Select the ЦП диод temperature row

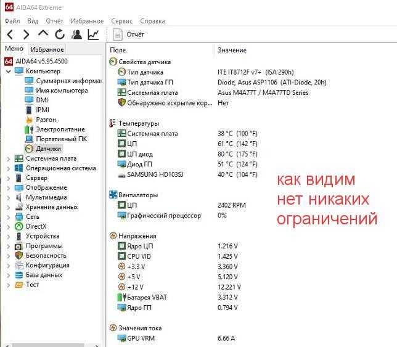(187, 154)
